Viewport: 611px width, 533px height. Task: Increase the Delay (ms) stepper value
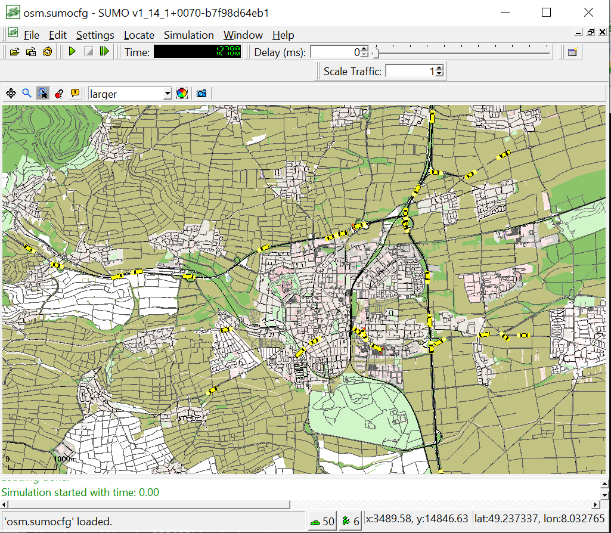pyautogui.click(x=365, y=49)
